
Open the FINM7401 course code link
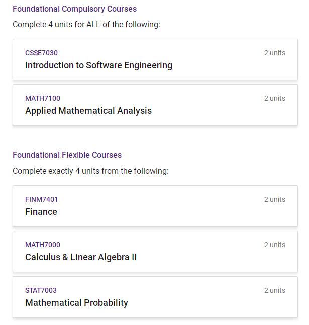[42, 199]
